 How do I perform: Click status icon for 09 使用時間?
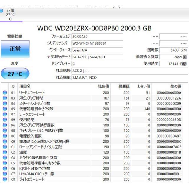pos(5,120)
